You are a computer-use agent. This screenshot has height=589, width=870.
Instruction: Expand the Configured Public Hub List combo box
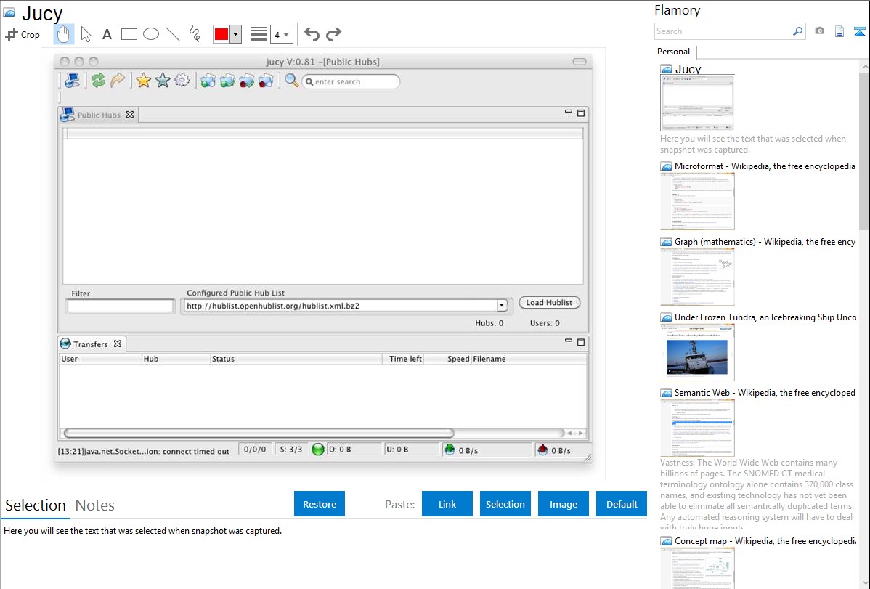pos(502,306)
